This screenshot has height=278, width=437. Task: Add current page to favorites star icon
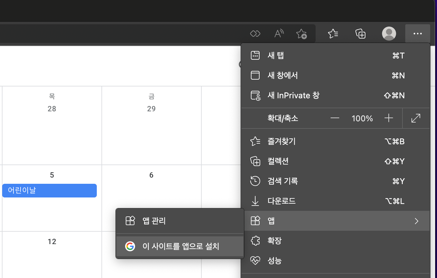(301, 34)
